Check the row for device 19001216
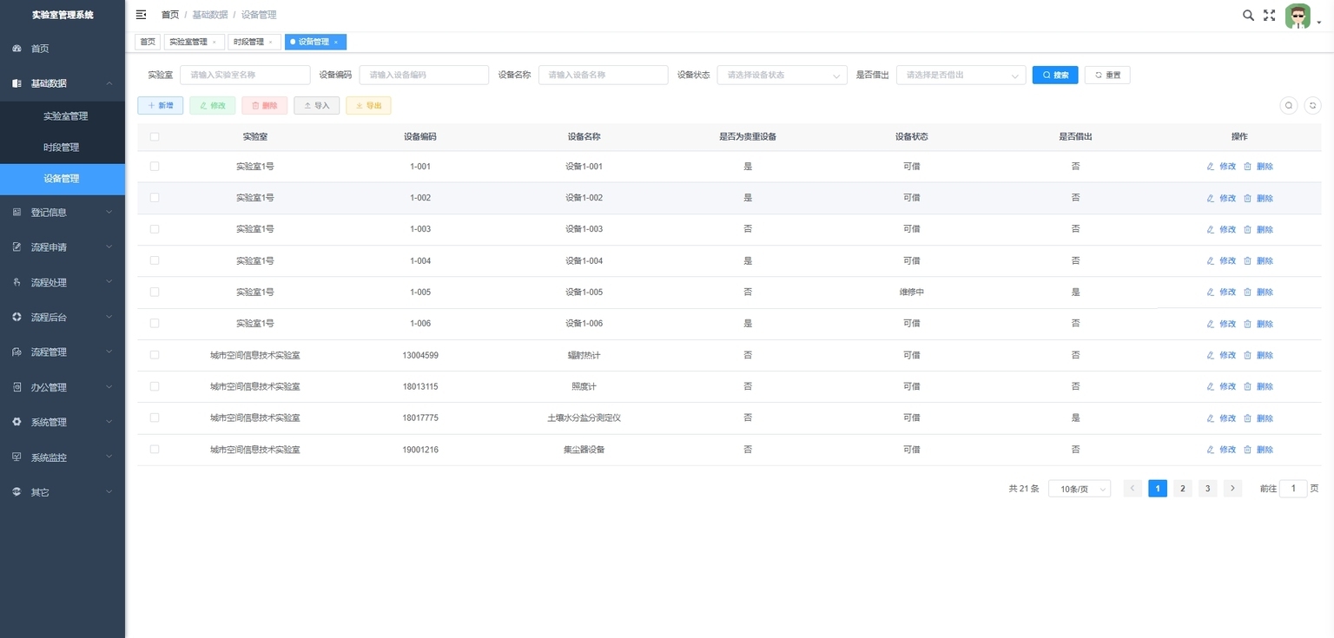1334x638 pixels. tap(155, 449)
